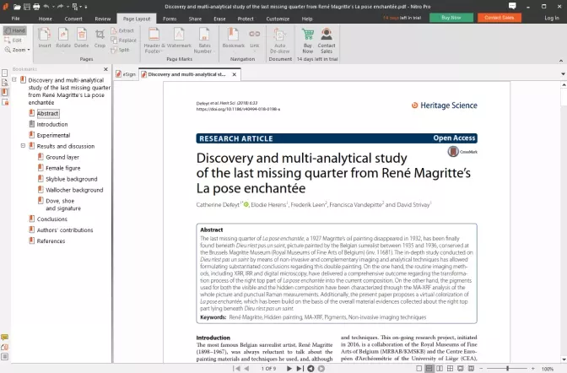Viewport: 567px width, 373px height.
Task: Log In to Nitro account
Action: point(552,18)
